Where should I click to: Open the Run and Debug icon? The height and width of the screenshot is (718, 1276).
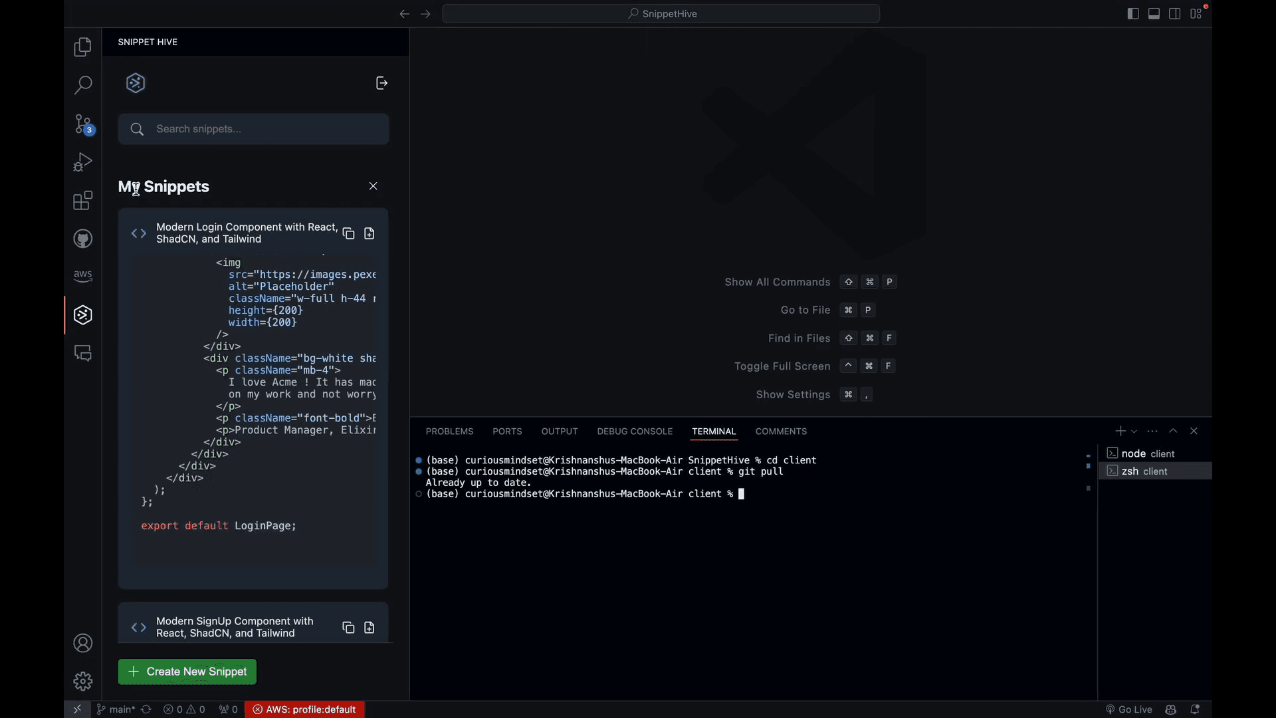tap(82, 162)
